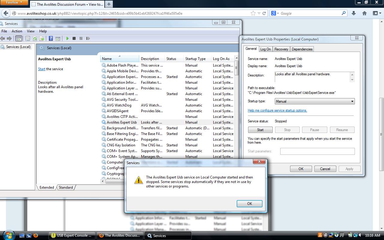The height and width of the screenshot is (240, 384).
Task: Bookmark page with star icon in address bar
Action: (x=253, y=13)
